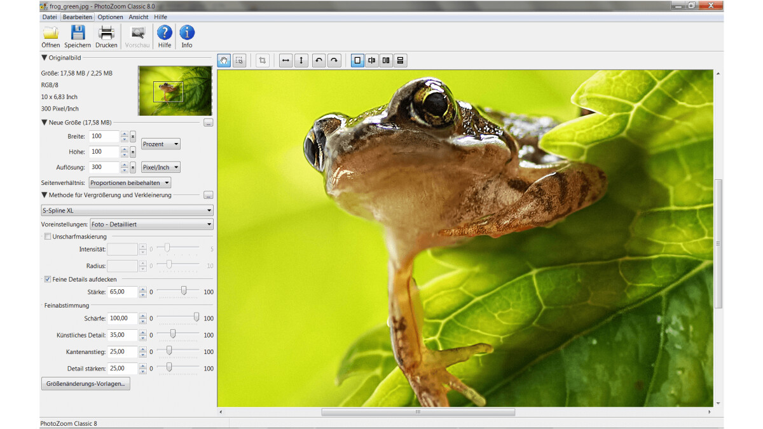Click options button beside Methode für Vergrößerung
Viewport: 763px width, 429px height.
coord(209,195)
